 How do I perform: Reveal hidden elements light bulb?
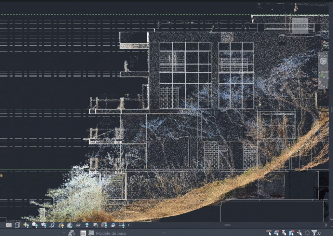pos(87,225)
